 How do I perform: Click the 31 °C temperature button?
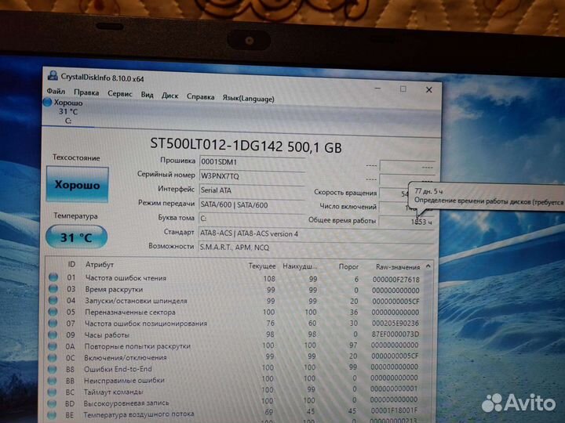[76, 237]
